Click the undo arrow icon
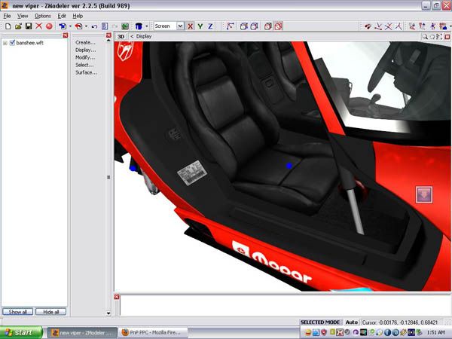Screen dimensions: 452x339 pos(93,26)
